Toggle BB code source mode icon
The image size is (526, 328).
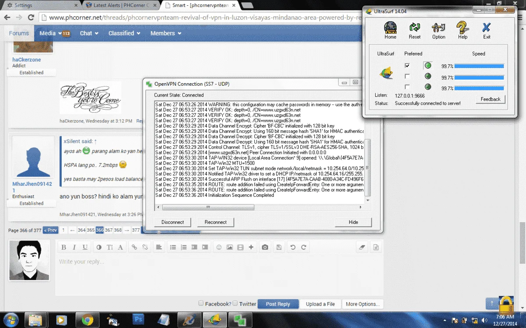click(376, 247)
